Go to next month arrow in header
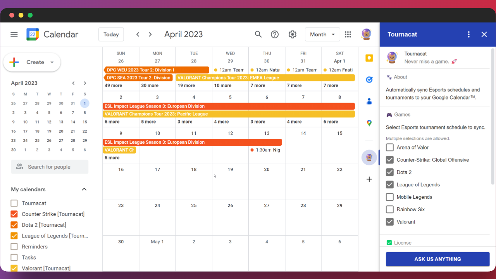This screenshot has height=279, width=496. (150, 34)
